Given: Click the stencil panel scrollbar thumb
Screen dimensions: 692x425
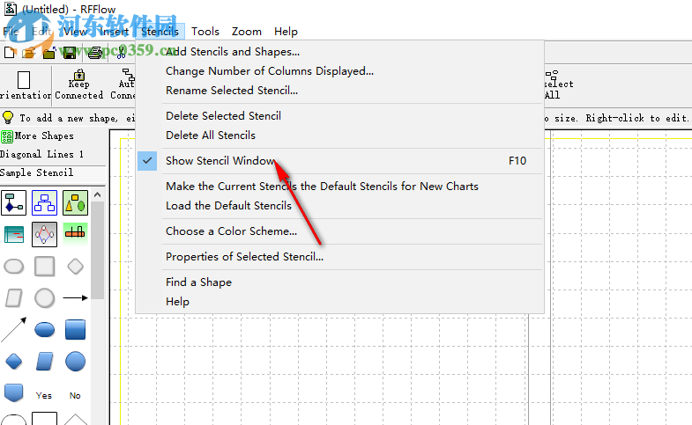Looking at the screenshot, I should (x=97, y=250).
